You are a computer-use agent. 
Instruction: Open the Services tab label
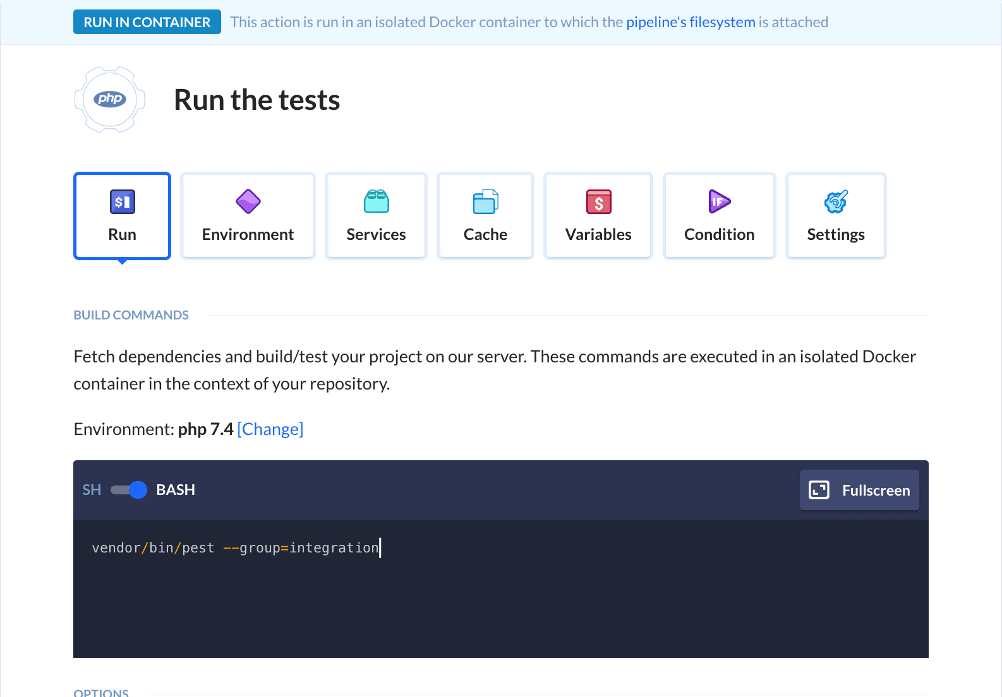(376, 235)
